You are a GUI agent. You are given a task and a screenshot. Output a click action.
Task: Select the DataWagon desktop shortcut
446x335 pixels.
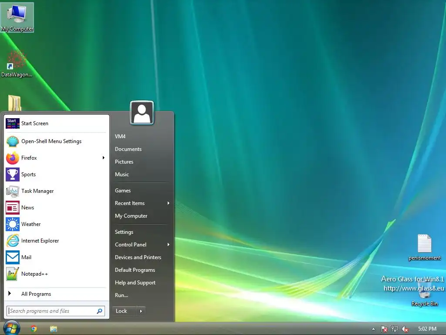point(17,63)
